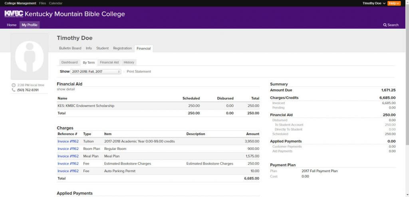Click the clock icon beside local time
The image size is (409, 197).
14,85
